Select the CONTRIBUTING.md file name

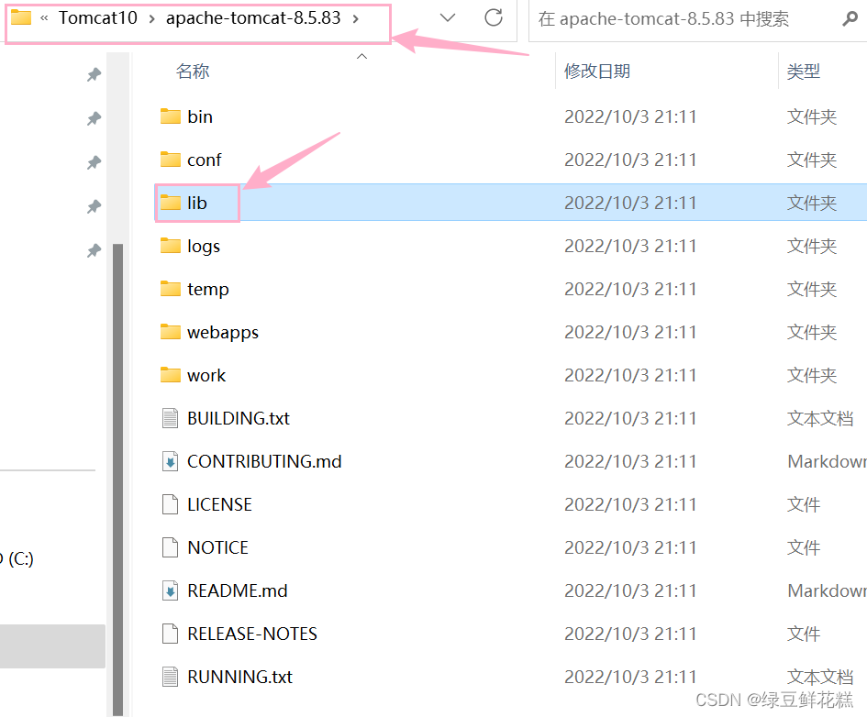click(264, 461)
